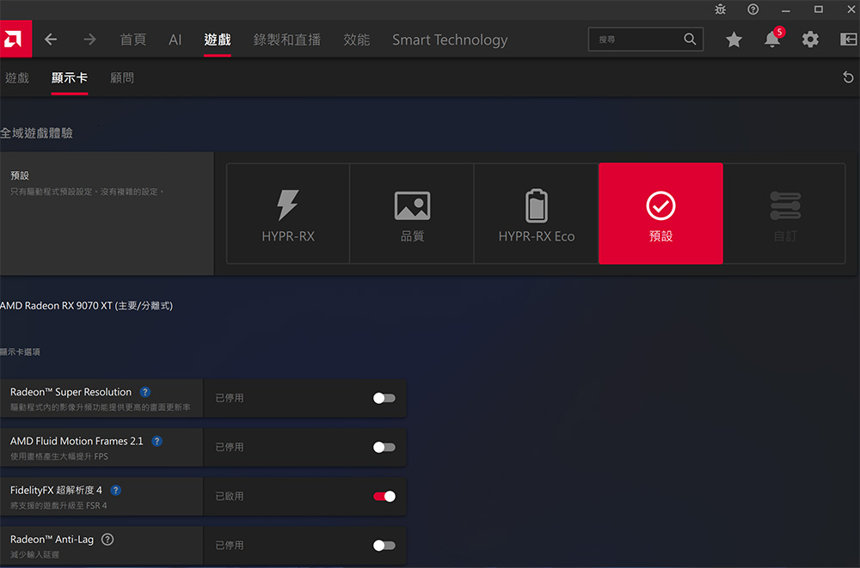Viewport: 860px width, 568px height.
Task: Click the Radeon Anti-Lag help icon
Action: (x=107, y=540)
